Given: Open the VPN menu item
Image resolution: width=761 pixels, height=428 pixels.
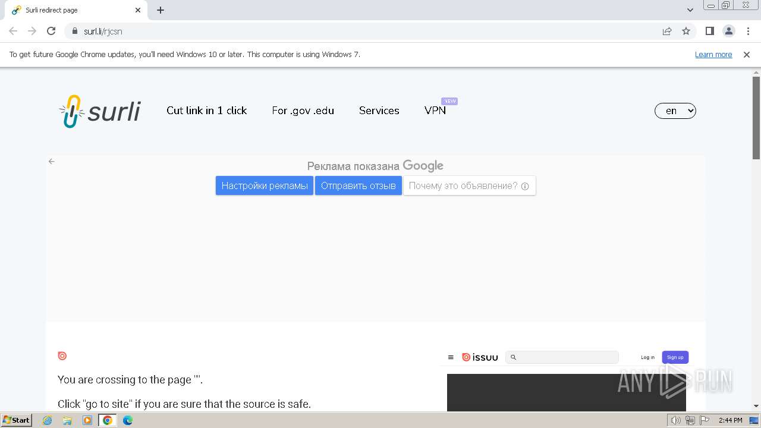Looking at the screenshot, I should (435, 111).
